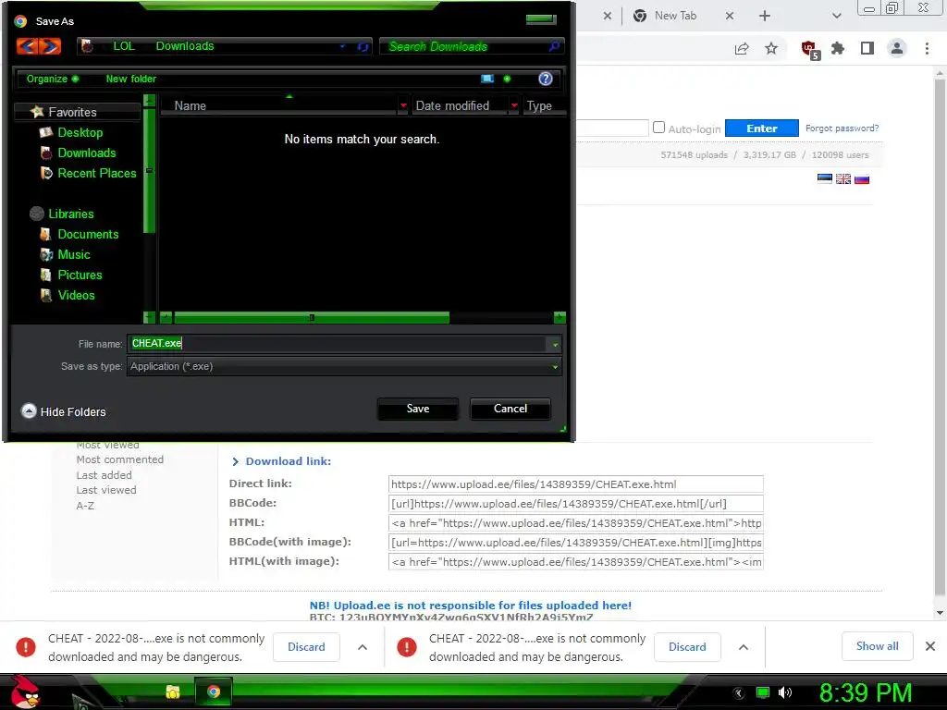Viewport: 947px width, 710px height.
Task: Click the file list scrollbar right arrow
Action: 560,318
